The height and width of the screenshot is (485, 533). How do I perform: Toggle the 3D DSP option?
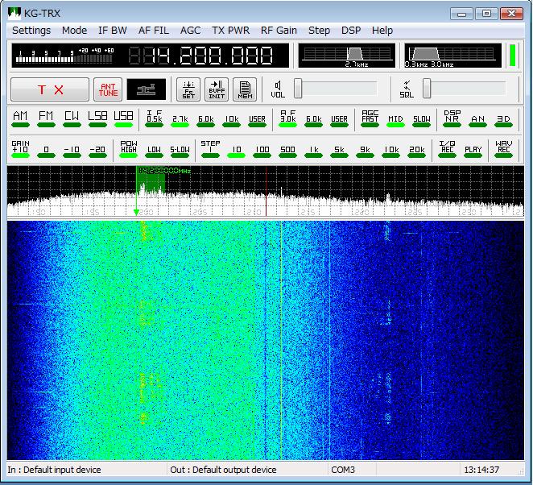click(503, 118)
